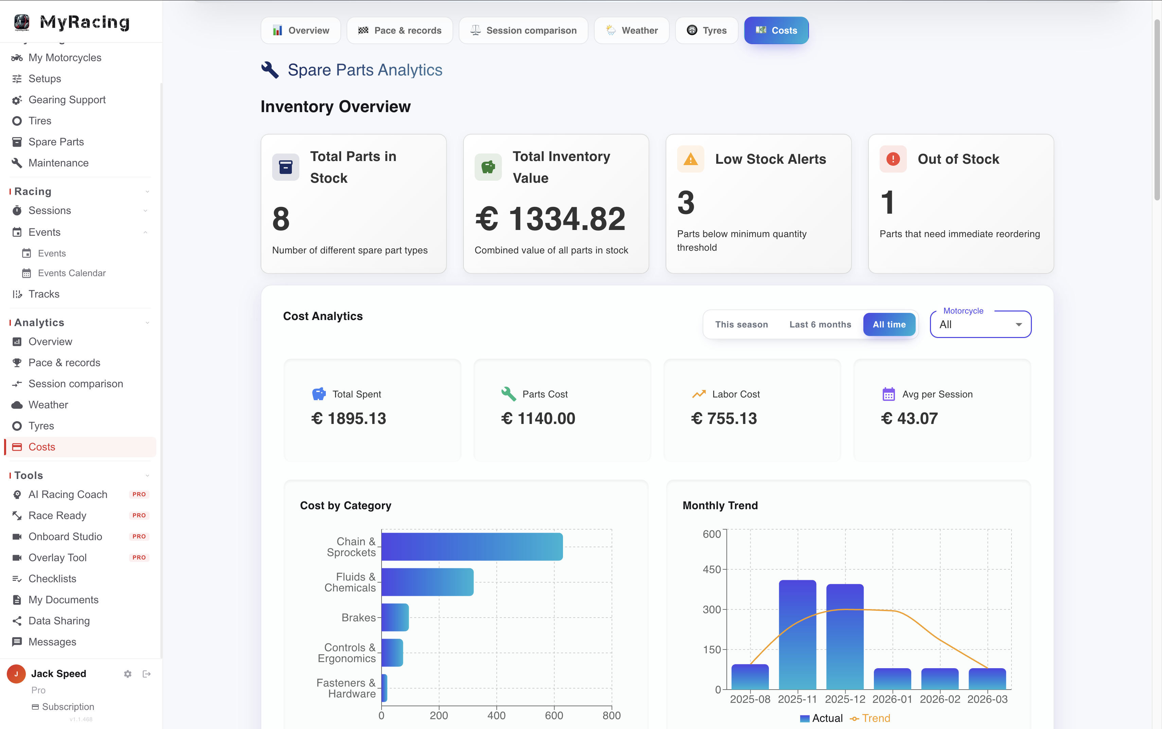Select the Costs top tab
The height and width of the screenshot is (729, 1162).
pyautogui.click(x=776, y=30)
